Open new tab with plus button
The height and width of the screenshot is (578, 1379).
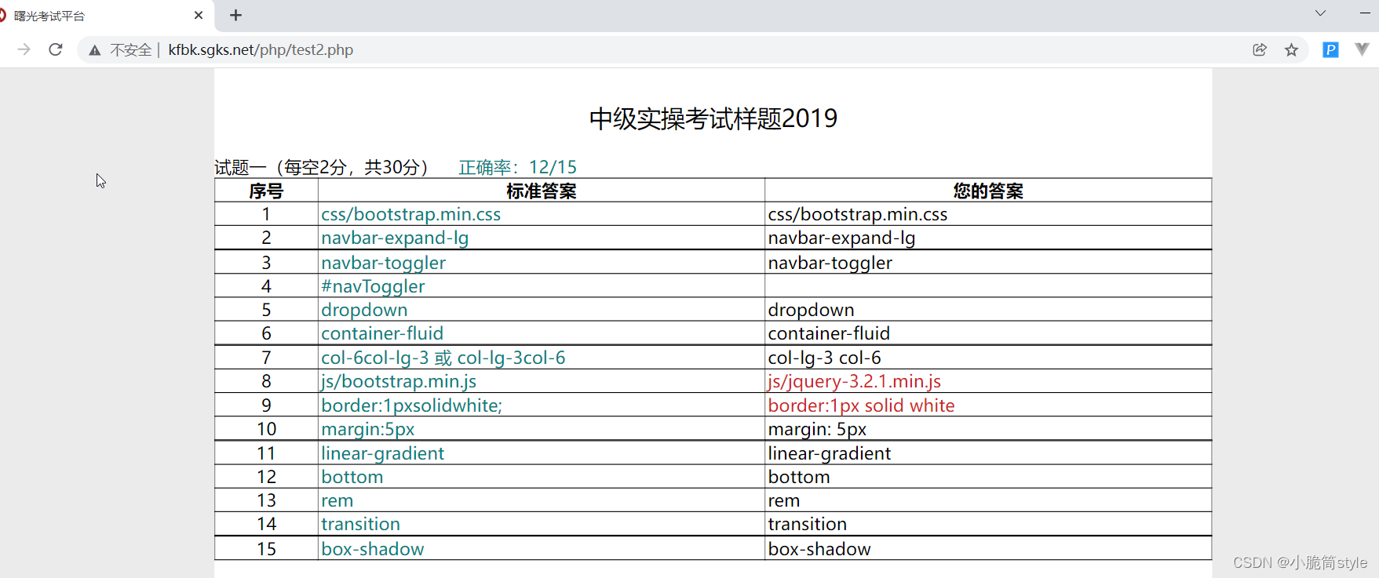coord(235,15)
